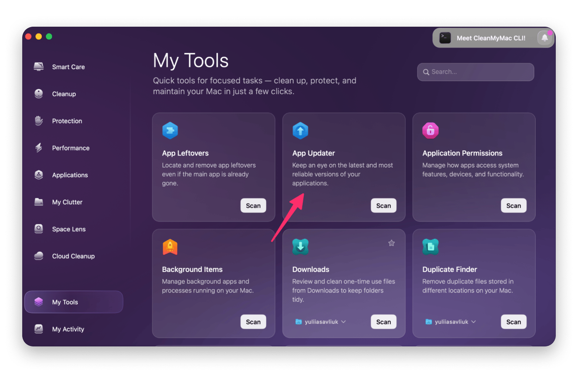578x385 pixels.
Task: Open notifications via the bell icon
Action: [545, 38]
